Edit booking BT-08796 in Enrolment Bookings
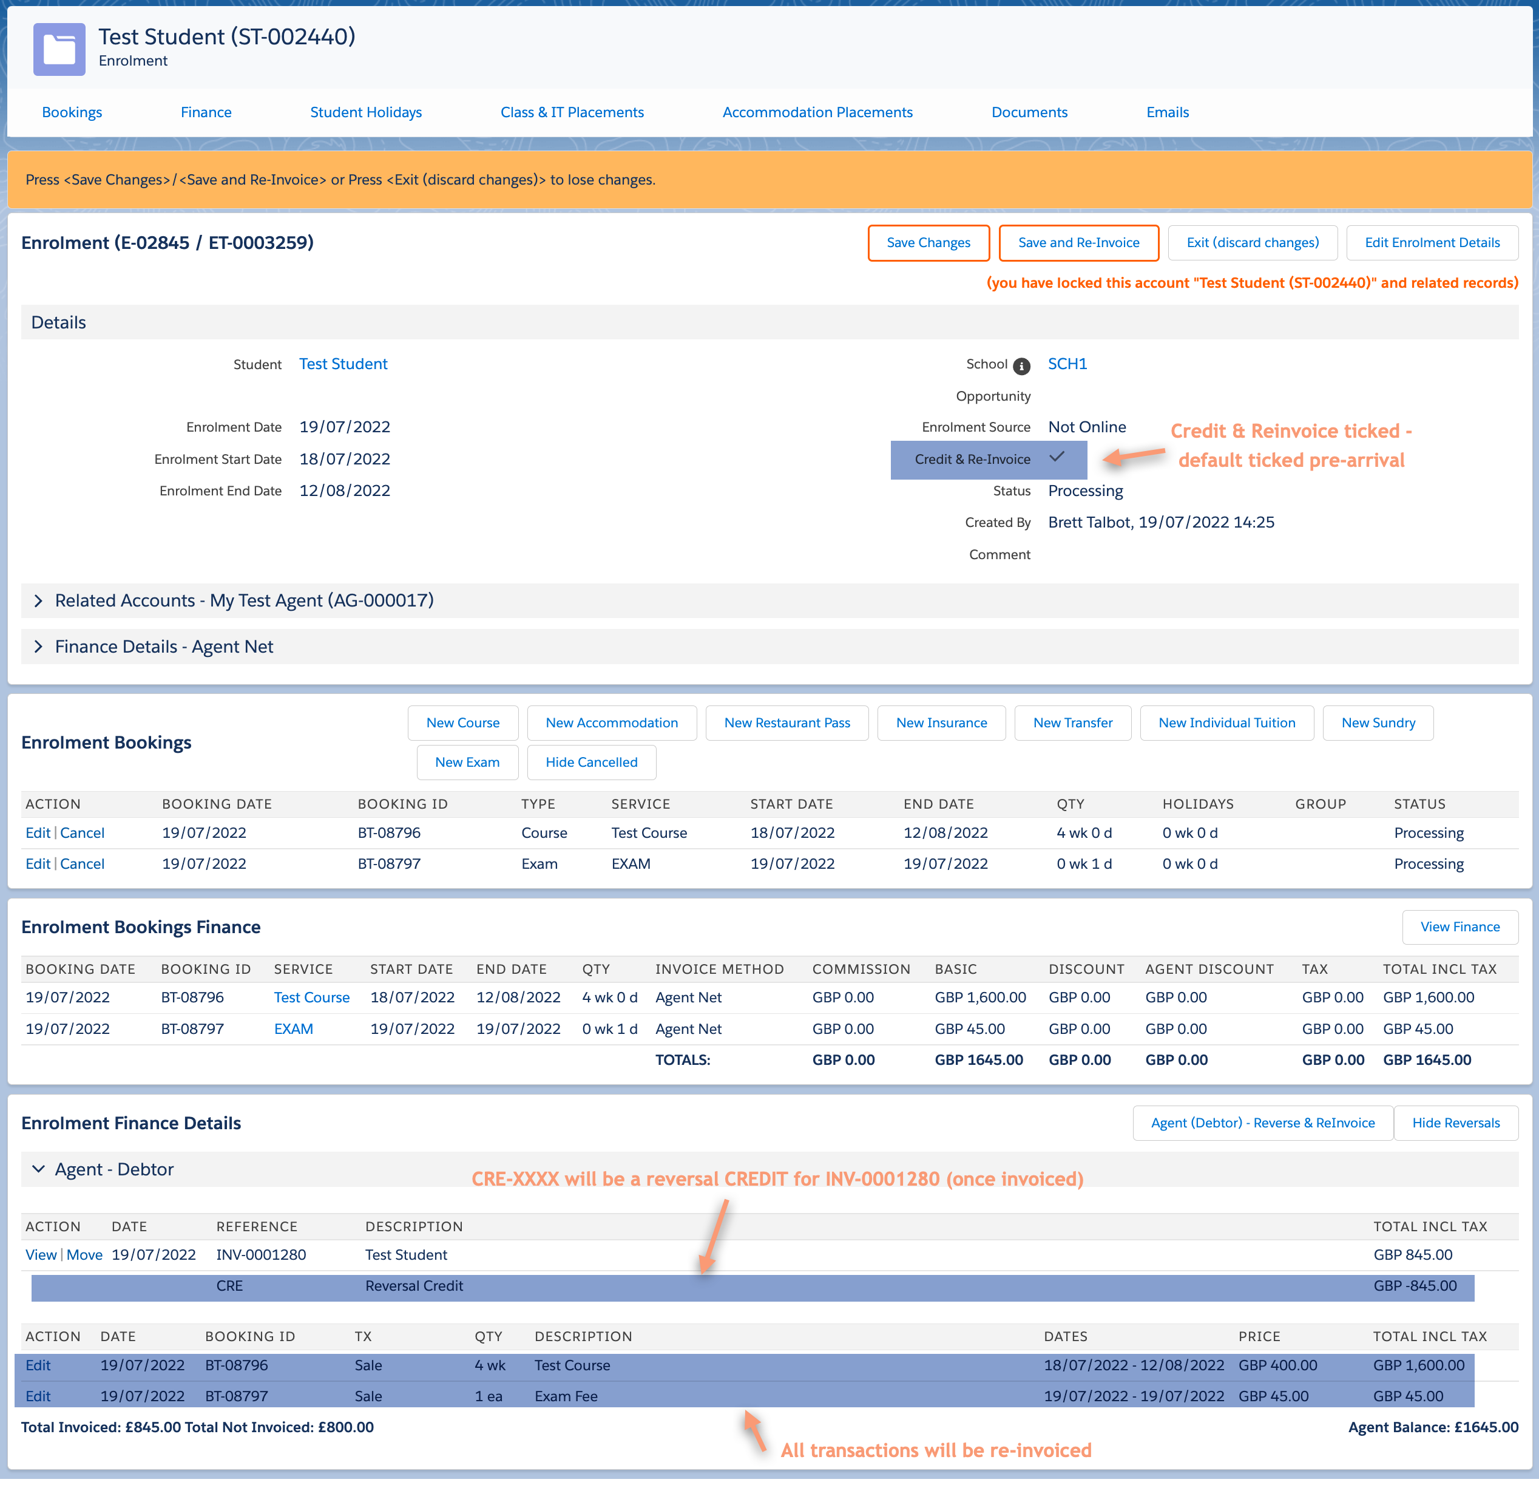Screen dimensions: 1539x1485 tap(37, 833)
